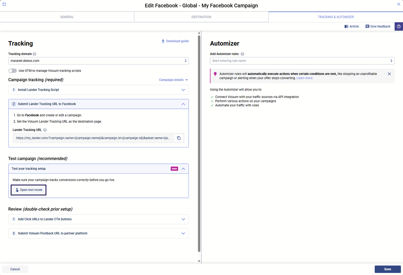403x275 pixels.
Task: Collapse Submit Lander Tracking URL to Facebook section
Action: pyautogui.click(x=98, y=104)
